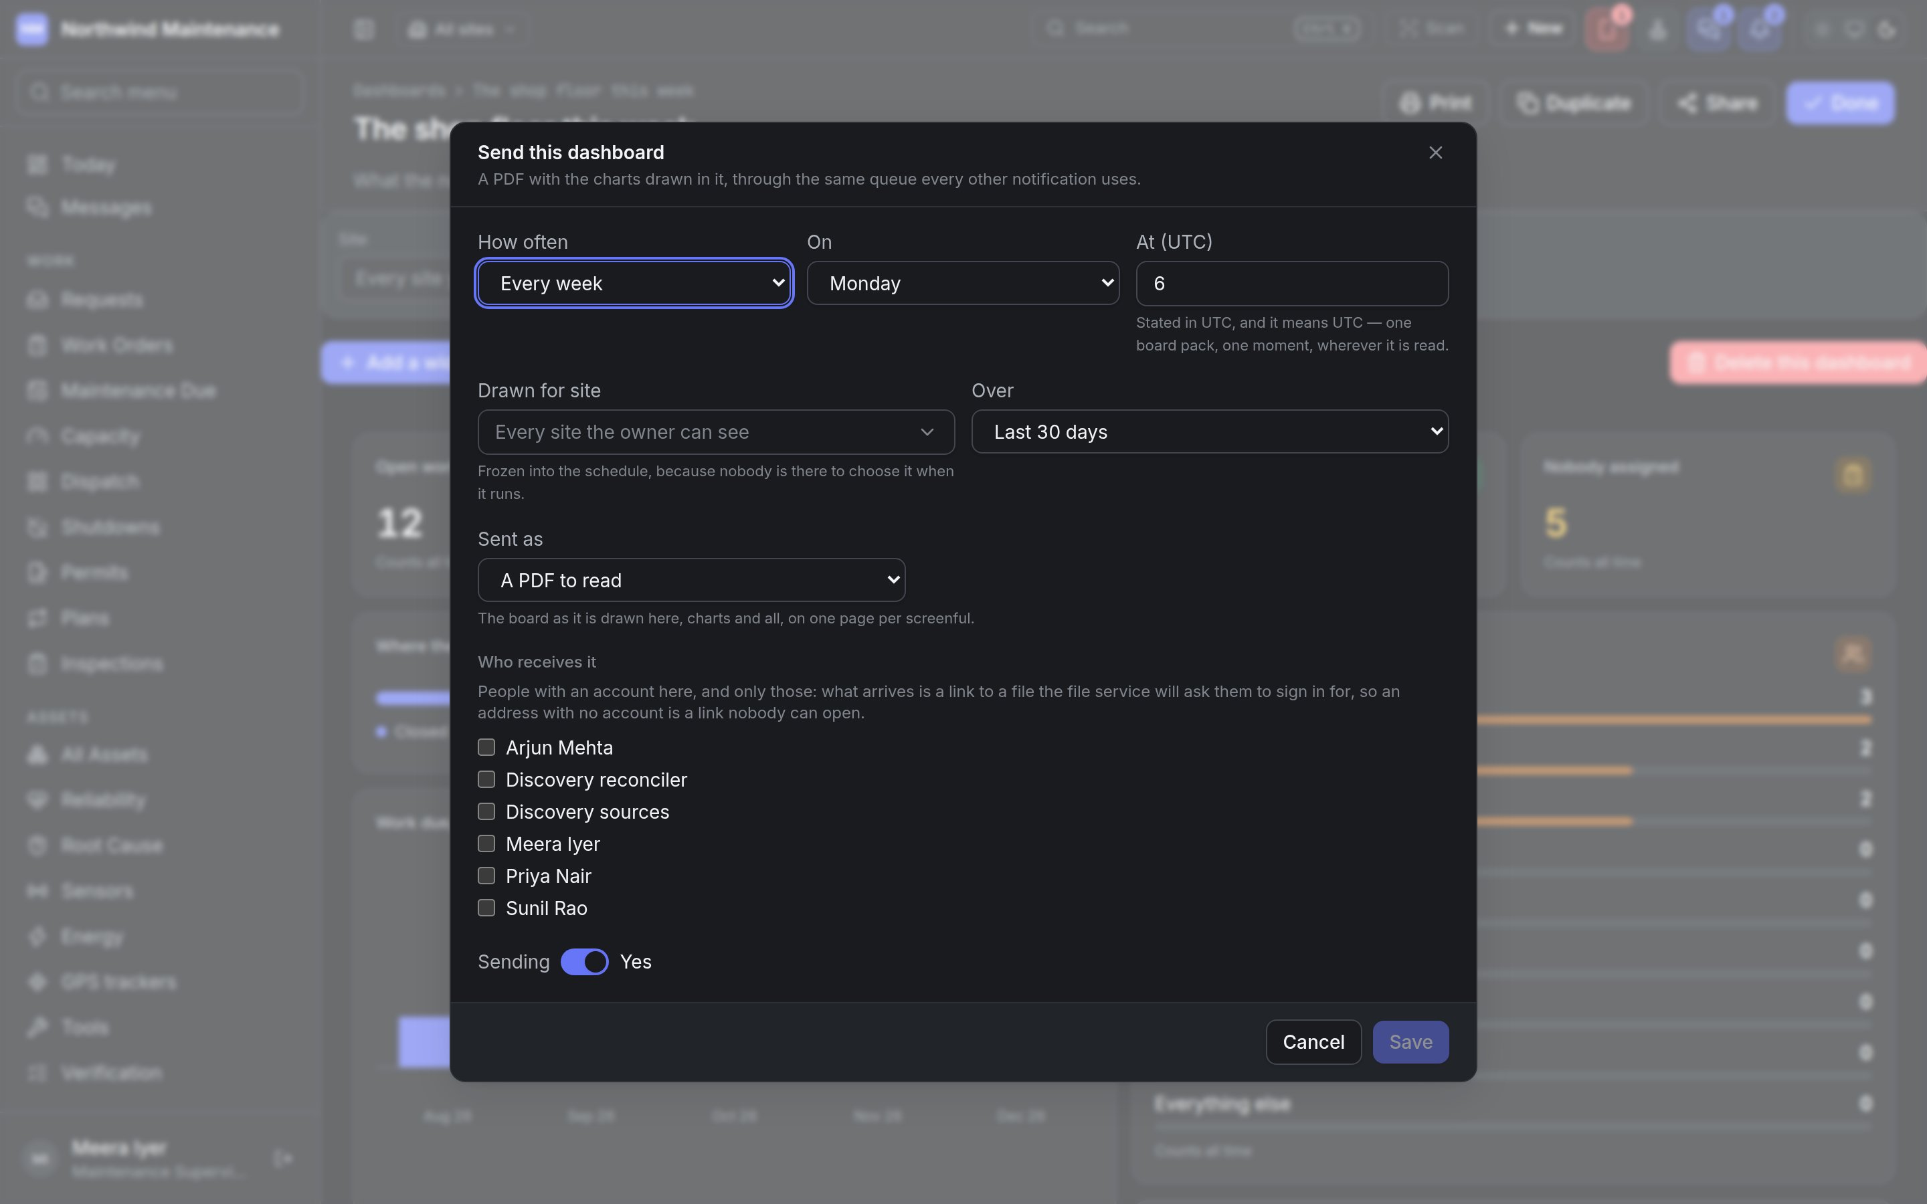1927x1204 pixels.
Task: Check the Arjun Mehta recipient box
Action: (486, 747)
